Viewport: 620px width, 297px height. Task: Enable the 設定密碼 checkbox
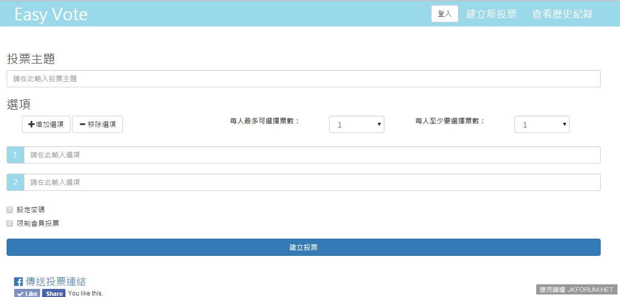point(10,210)
